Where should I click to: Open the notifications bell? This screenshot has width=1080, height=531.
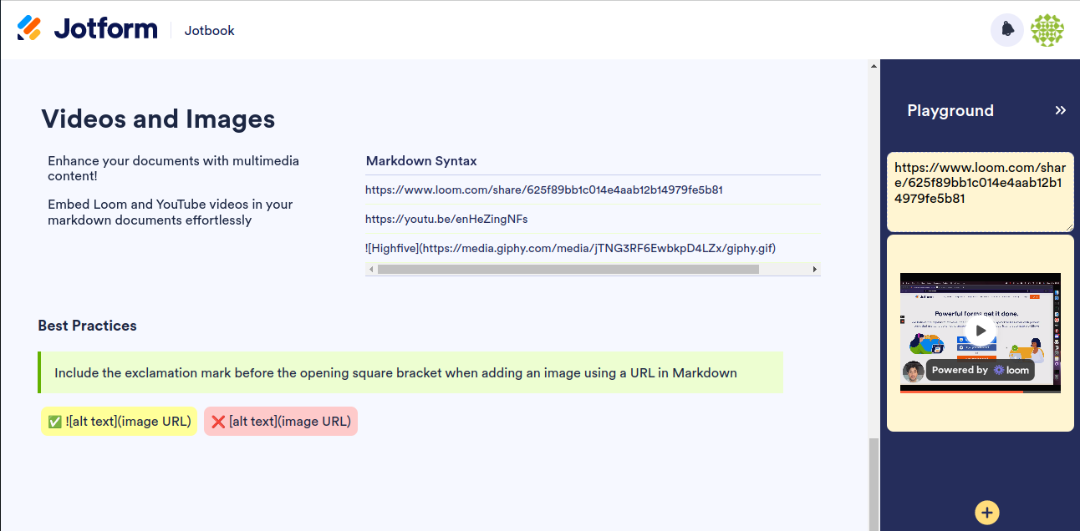point(1007,30)
